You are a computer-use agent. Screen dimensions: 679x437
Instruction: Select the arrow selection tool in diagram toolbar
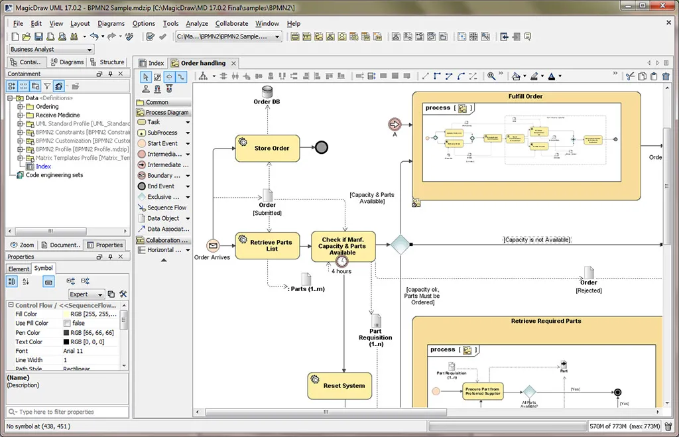[x=145, y=76]
